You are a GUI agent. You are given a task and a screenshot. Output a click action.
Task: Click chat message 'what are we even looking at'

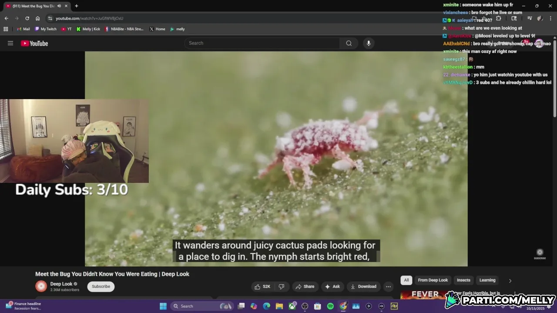492,28
